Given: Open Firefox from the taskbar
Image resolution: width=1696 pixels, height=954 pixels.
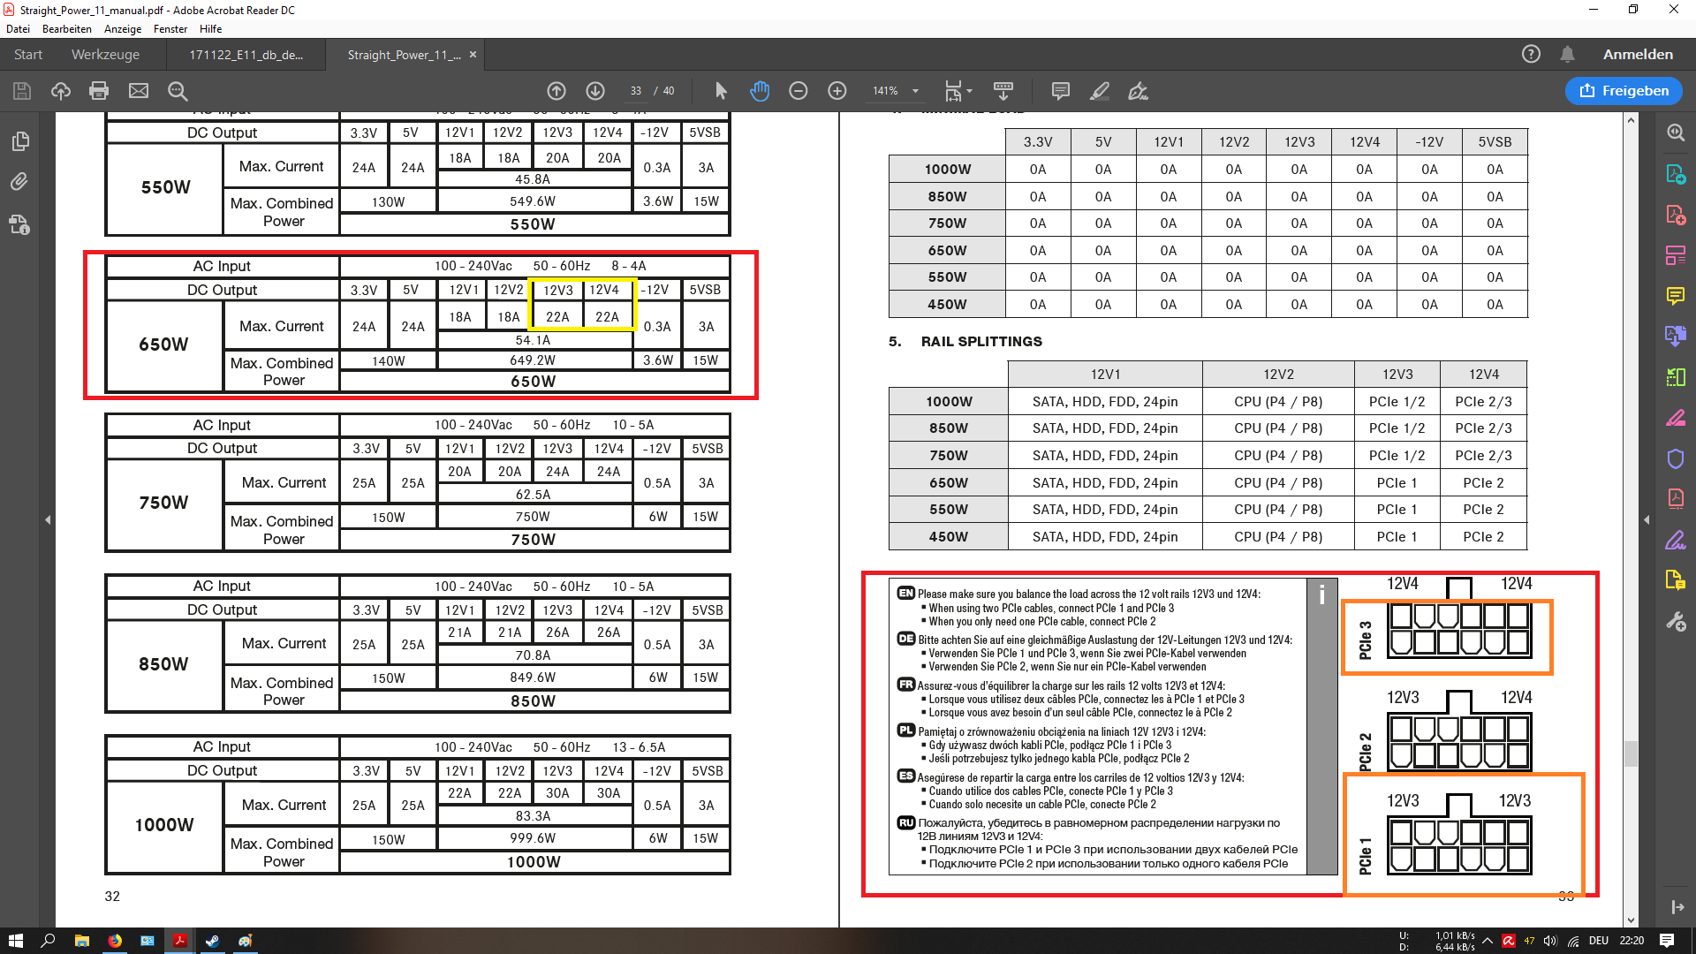Looking at the screenshot, I should pyautogui.click(x=115, y=941).
